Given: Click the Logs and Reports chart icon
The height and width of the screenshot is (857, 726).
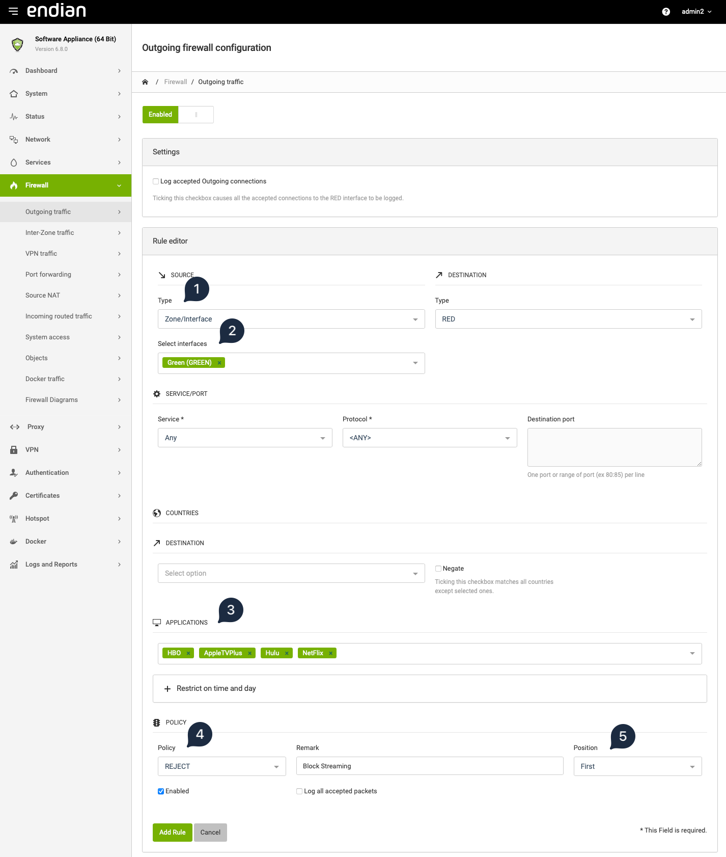Looking at the screenshot, I should coord(14,565).
